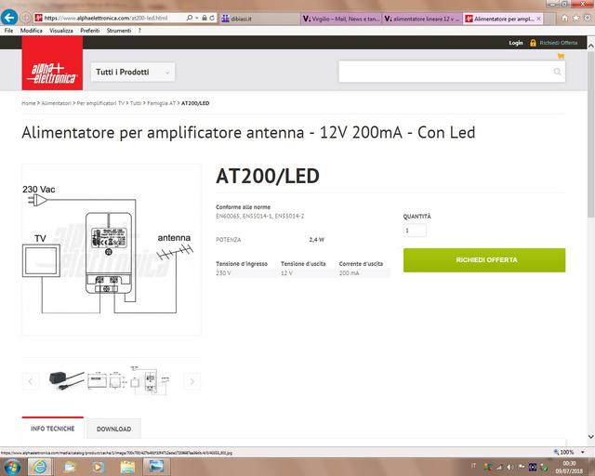This screenshot has width=595, height=476.
Task: Click the Login link
Action: click(x=516, y=43)
